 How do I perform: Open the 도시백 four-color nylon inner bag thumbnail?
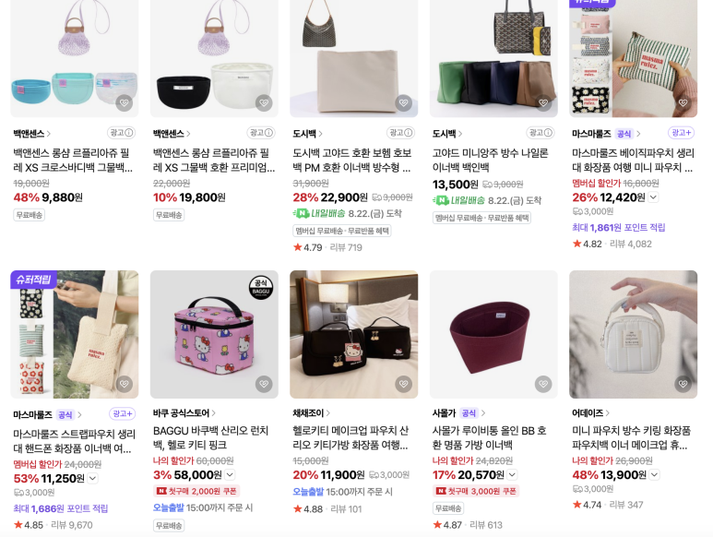point(493,59)
